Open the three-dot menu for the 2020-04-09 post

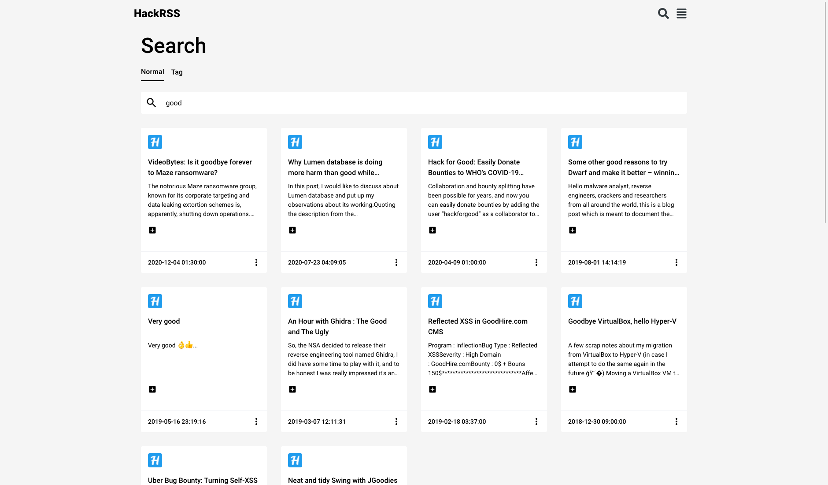tap(536, 262)
